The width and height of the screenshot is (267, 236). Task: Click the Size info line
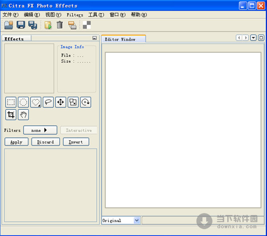coord(76,61)
